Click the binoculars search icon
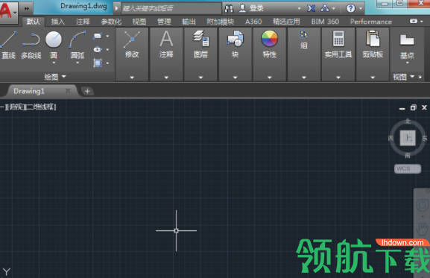This screenshot has width=430, height=278. [229, 8]
